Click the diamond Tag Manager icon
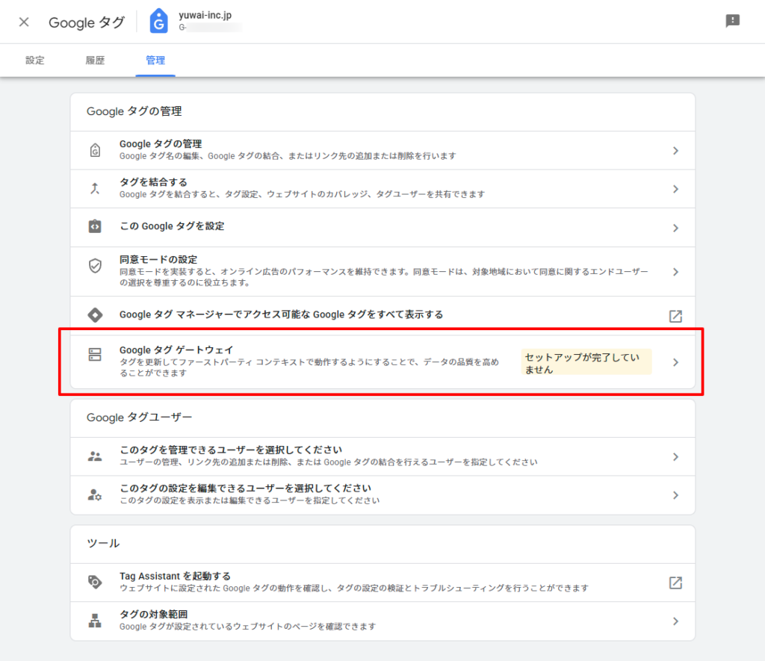 [x=95, y=315]
